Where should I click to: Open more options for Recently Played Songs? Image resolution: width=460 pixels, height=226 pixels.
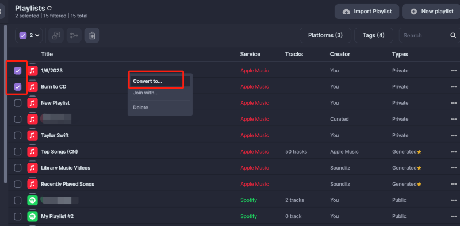tap(454, 184)
